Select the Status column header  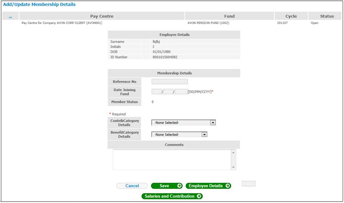pyautogui.click(x=327, y=16)
